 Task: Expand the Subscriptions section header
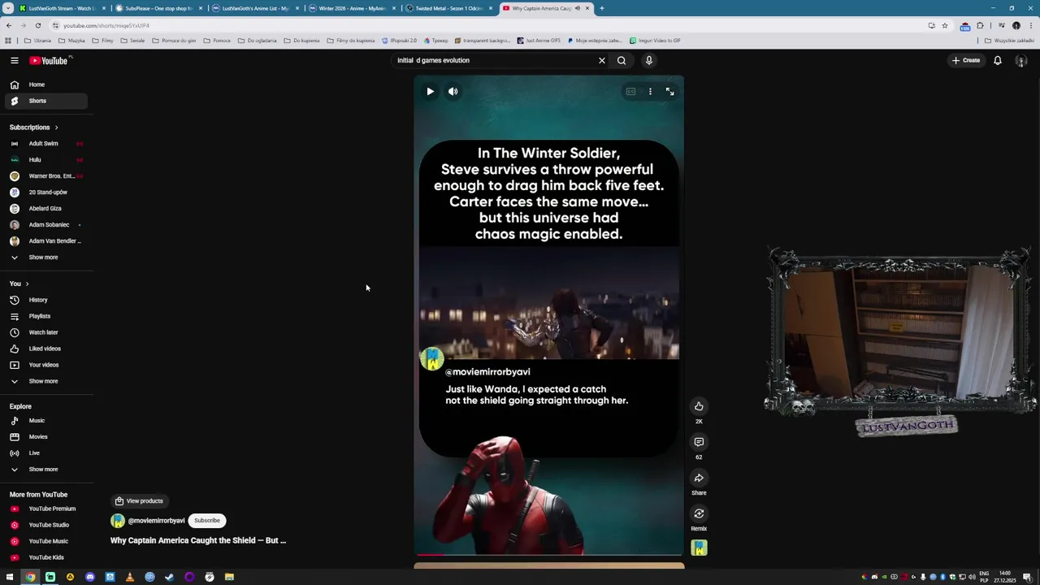(33, 127)
